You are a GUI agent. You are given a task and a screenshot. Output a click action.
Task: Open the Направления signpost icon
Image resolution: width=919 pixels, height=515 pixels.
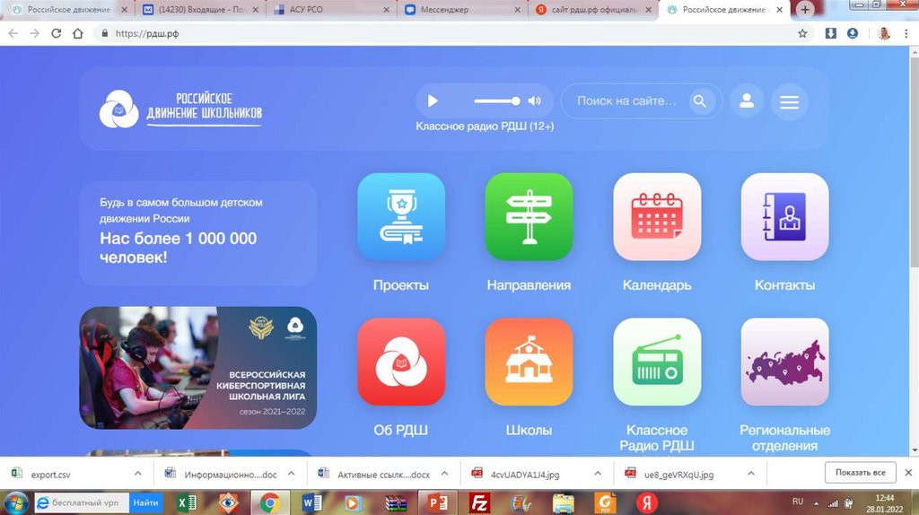[x=529, y=216]
